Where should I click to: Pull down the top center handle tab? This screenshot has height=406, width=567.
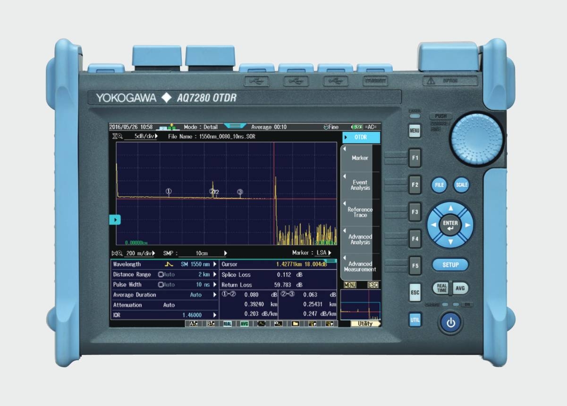[235, 126]
